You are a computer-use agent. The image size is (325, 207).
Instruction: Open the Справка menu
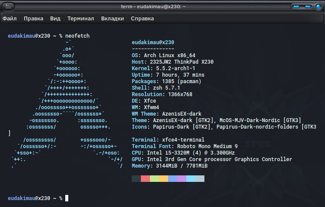(142, 19)
